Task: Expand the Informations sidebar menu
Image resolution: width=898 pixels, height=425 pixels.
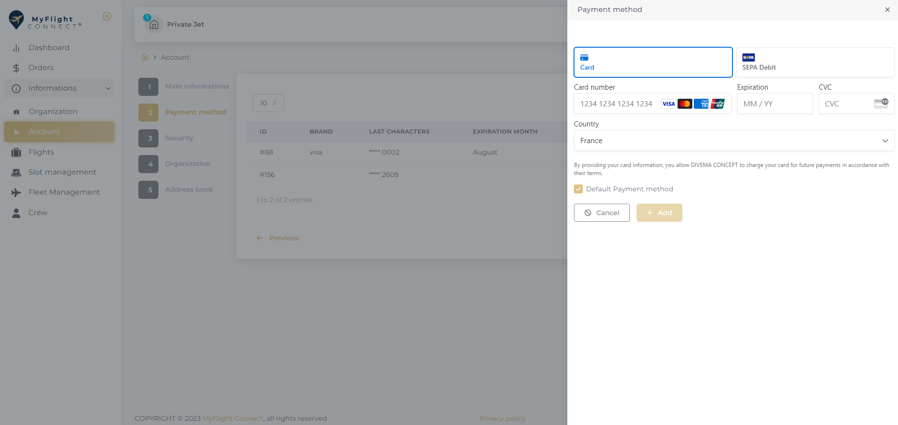Action: (59, 88)
